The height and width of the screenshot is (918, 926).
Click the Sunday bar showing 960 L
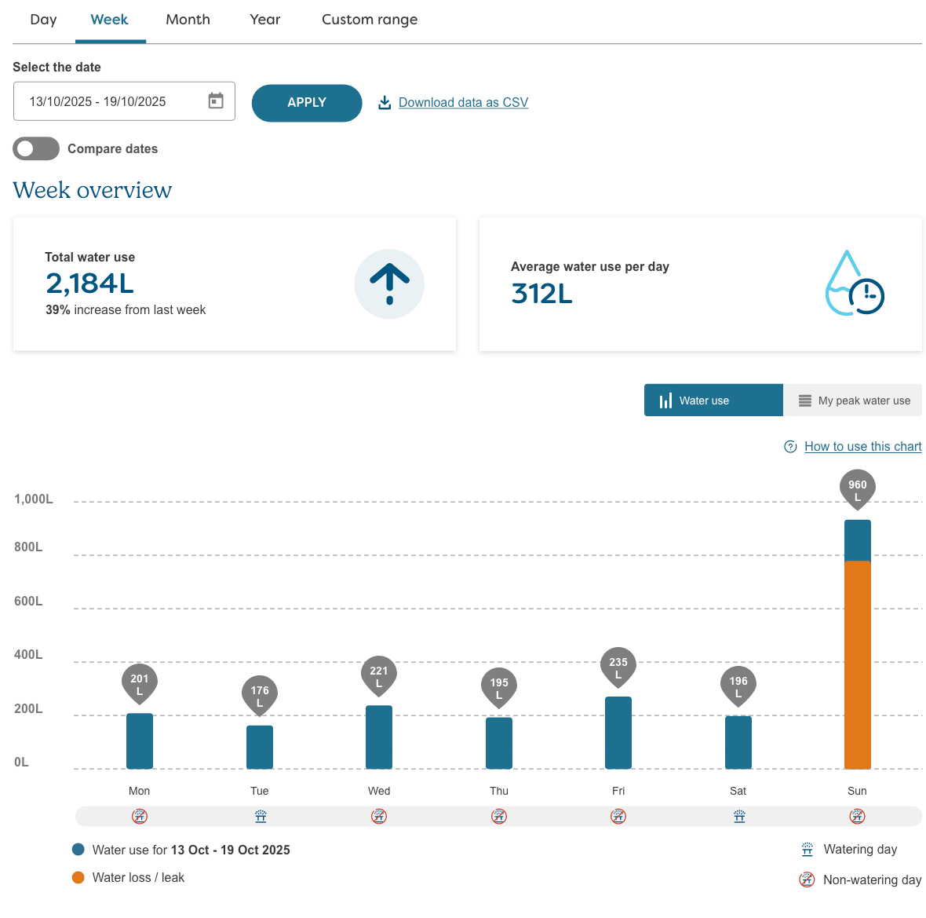[x=857, y=652]
